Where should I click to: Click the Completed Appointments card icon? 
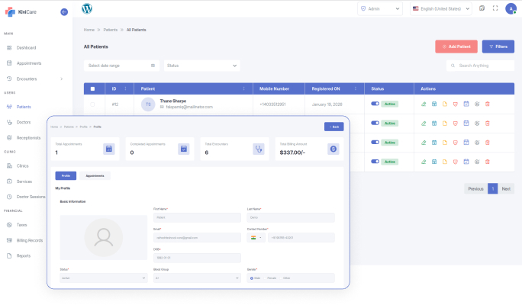coord(184,149)
